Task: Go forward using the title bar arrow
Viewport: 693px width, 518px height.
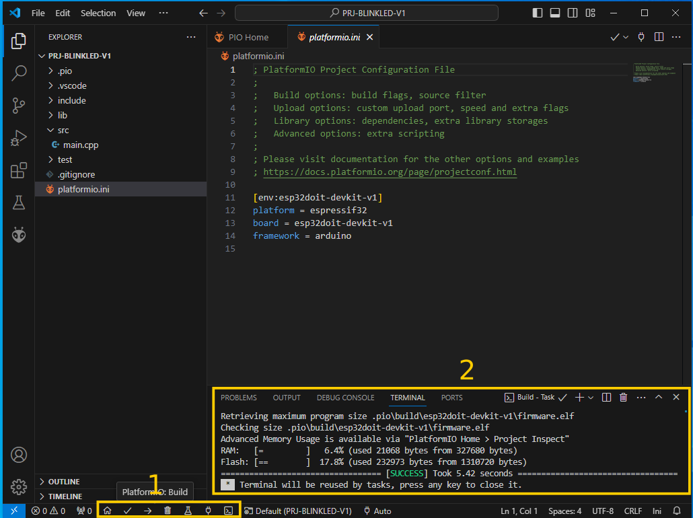Action: [x=221, y=13]
